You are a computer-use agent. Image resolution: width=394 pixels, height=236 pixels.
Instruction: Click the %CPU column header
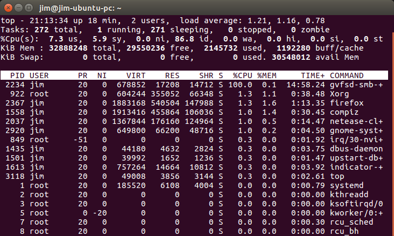[242, 75]
